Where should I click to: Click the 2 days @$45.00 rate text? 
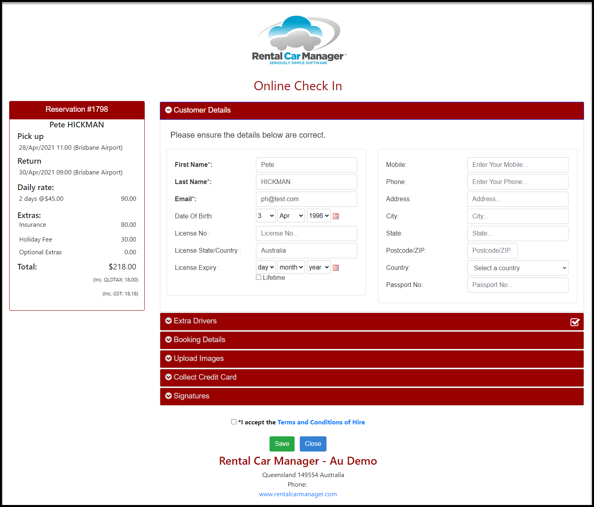[x=41, y=199]
